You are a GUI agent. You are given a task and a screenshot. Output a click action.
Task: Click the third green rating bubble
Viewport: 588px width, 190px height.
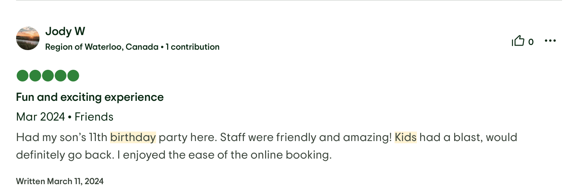tap(48, 76)
